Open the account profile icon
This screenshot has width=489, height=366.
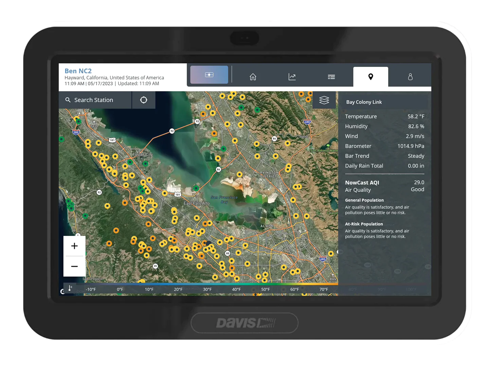410,77
